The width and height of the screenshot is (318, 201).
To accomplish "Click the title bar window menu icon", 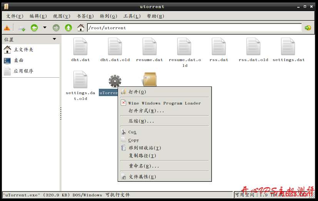I will click(x=6, y=7).
